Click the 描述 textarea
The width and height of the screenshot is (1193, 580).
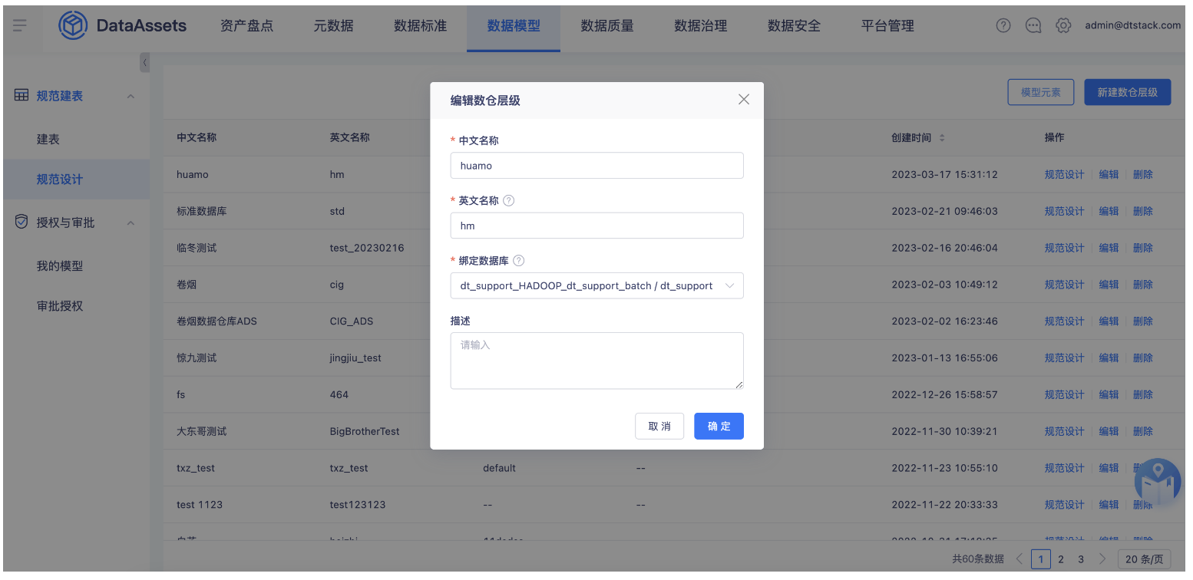596,361
